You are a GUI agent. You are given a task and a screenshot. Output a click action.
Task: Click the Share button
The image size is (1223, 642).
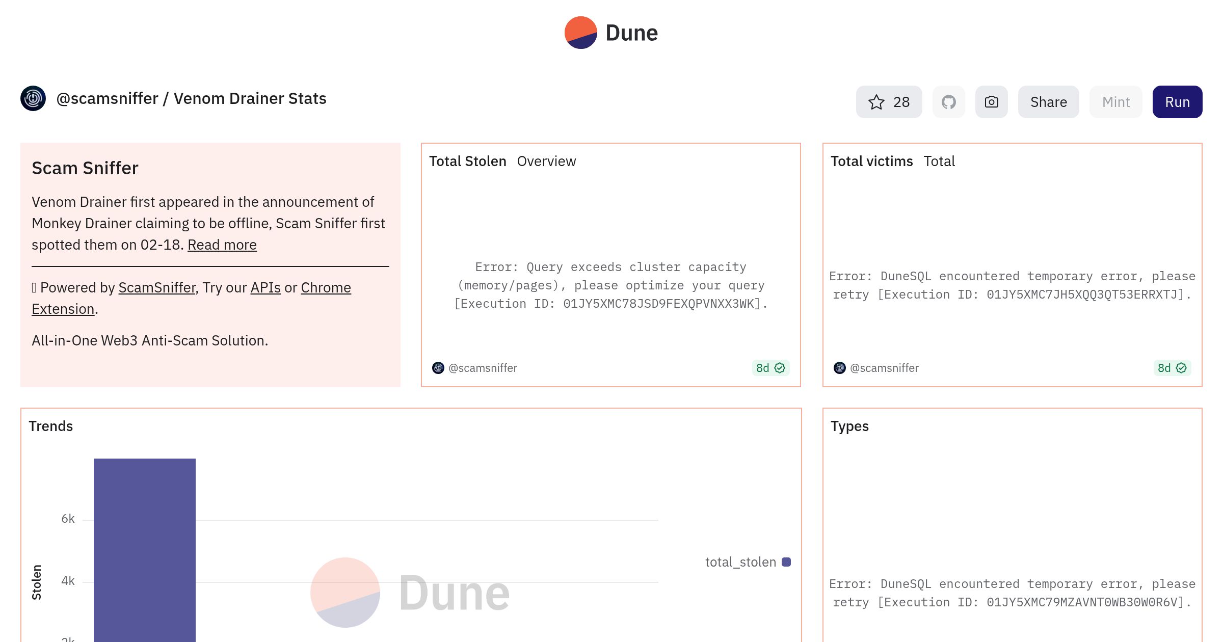tap(1048, 102)
